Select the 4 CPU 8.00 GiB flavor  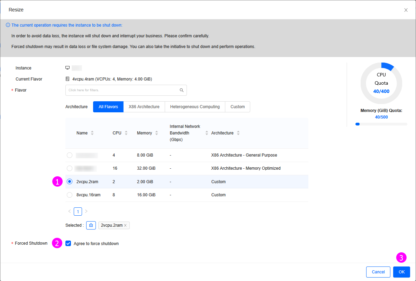pyautogui.click(x=70, y=155)
